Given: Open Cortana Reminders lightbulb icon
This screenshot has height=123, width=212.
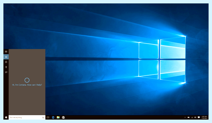Looking at the screenshot, I should 6,67.
